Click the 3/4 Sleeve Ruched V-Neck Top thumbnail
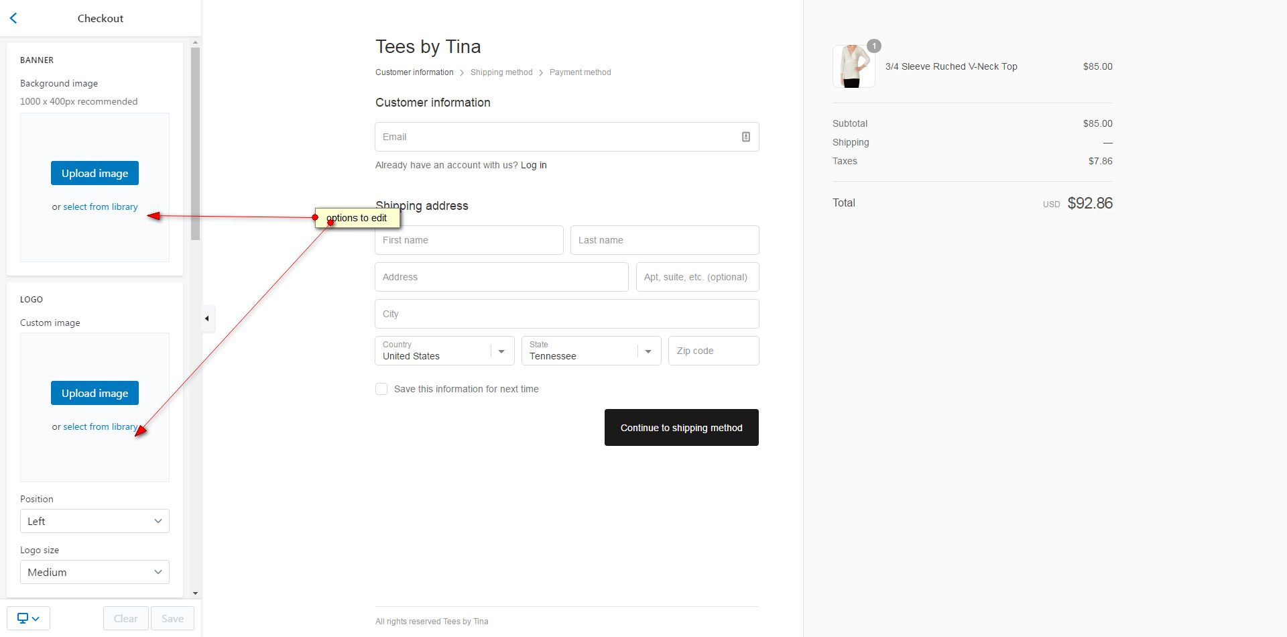This screenshot has height=637, width=1287. 853,66
